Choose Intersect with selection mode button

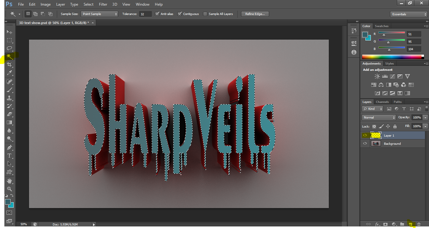(50, 14)
